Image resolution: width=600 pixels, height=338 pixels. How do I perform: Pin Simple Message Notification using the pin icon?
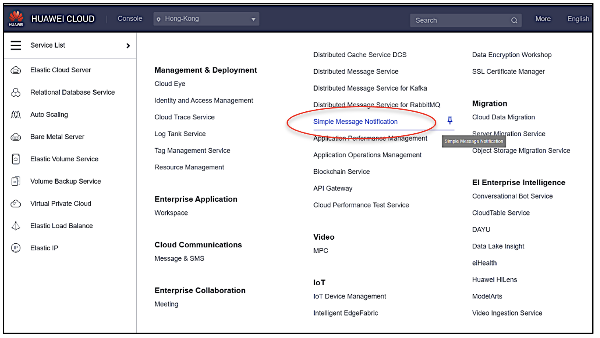click(x=450, y=120)
